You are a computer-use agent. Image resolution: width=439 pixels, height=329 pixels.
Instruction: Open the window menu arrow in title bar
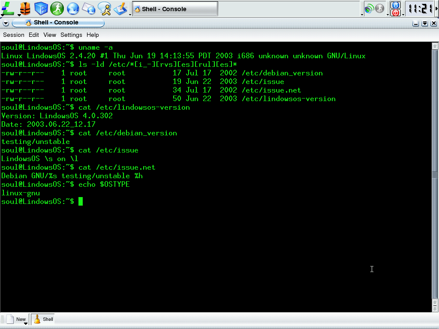click(6, 23)
